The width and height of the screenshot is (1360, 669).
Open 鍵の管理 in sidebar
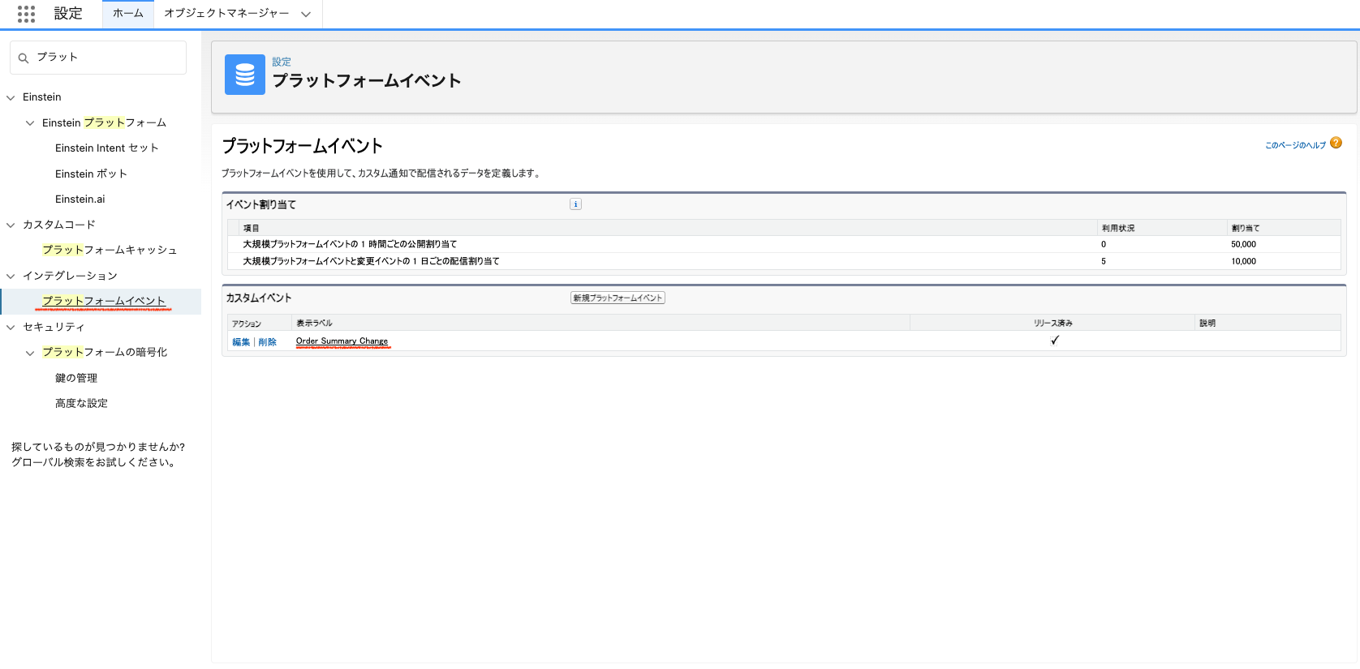[76, 378]
